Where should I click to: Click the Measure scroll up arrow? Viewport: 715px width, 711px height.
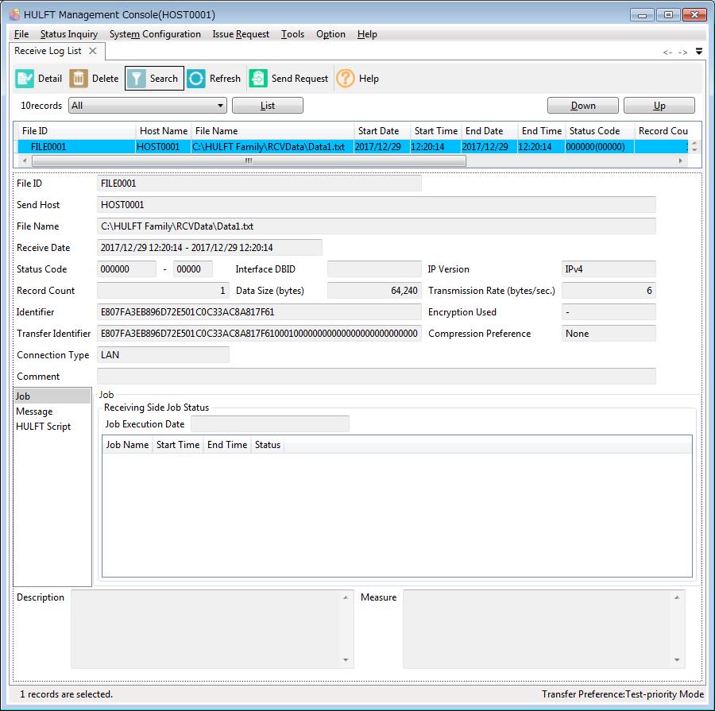click(677, 597)
